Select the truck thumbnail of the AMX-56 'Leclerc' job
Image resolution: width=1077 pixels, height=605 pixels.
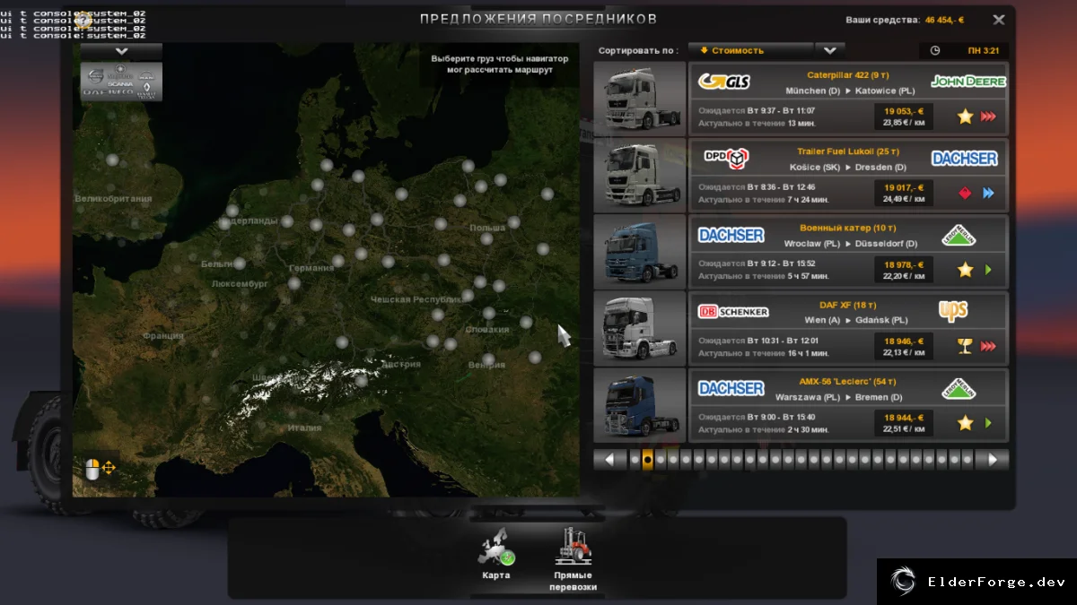coord(640,406)
